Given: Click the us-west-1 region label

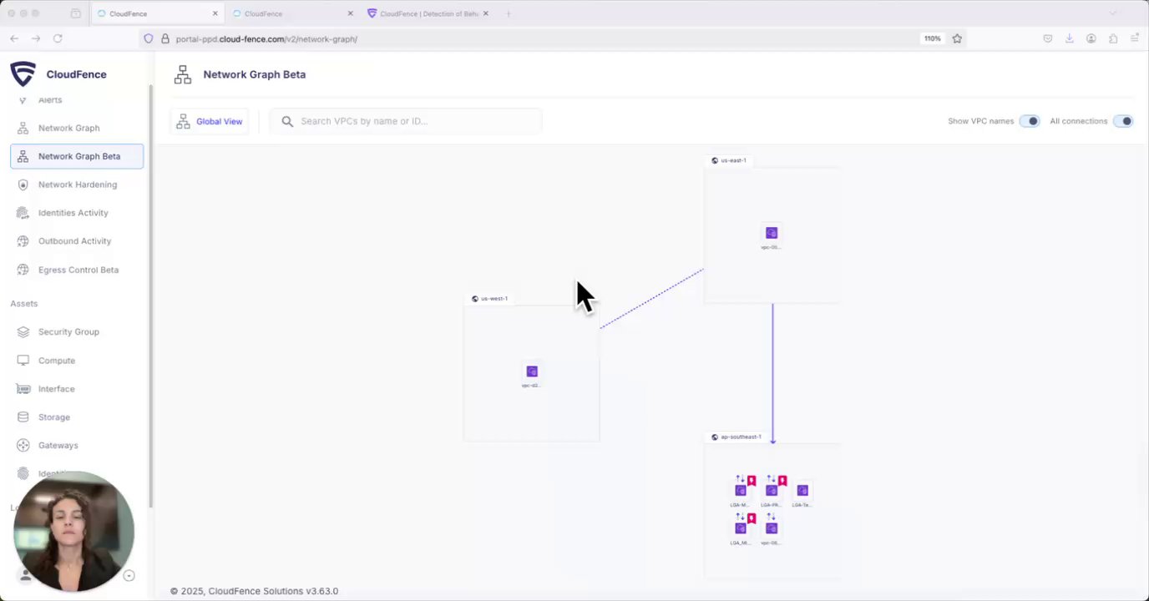Looking at the screenshot, I should pos(489,299).
